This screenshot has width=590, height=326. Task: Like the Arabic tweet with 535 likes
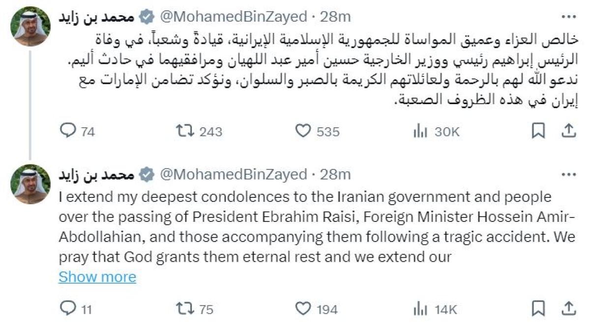[x=303, y=131]
